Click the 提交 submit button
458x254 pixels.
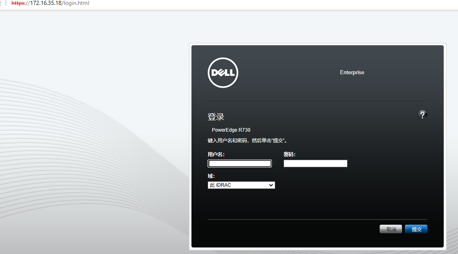coord(416,229)
